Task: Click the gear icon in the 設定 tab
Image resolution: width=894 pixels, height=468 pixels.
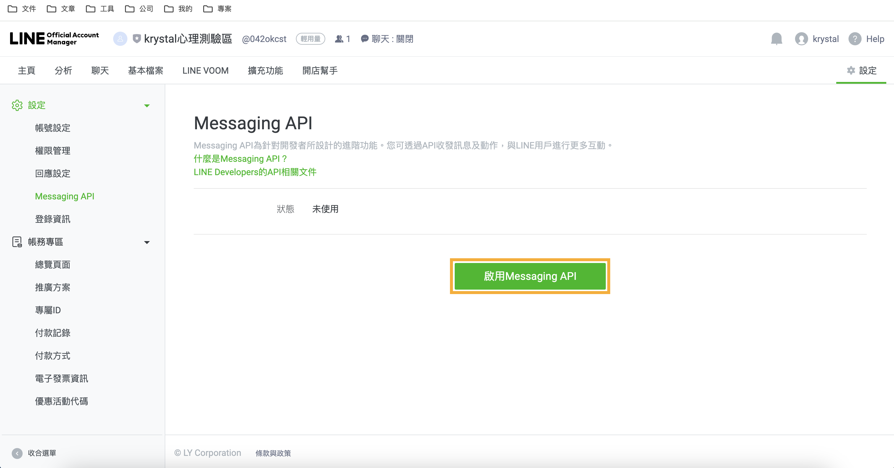Action: tap(851, 70)
